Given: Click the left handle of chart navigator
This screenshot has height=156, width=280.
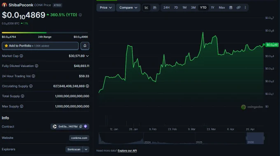Looking at the screenshot, I should coord(247,138).
